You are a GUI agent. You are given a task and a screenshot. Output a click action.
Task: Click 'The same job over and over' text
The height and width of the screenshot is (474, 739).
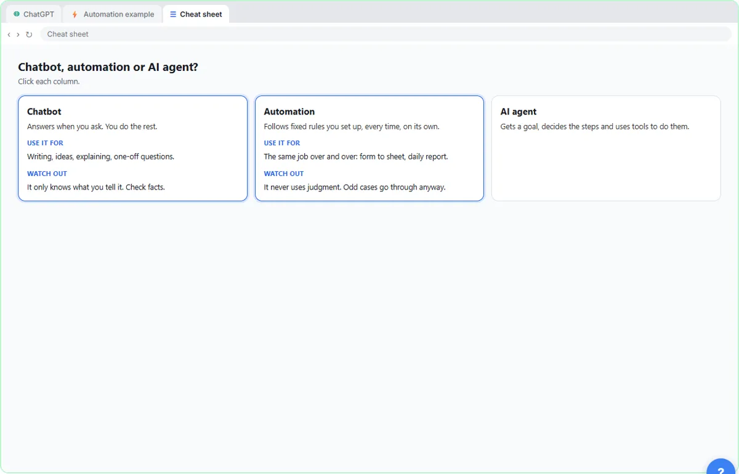[x=356, y=157]
